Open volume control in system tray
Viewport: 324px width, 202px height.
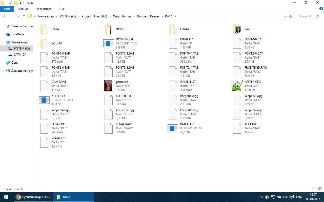coord(285,197)
